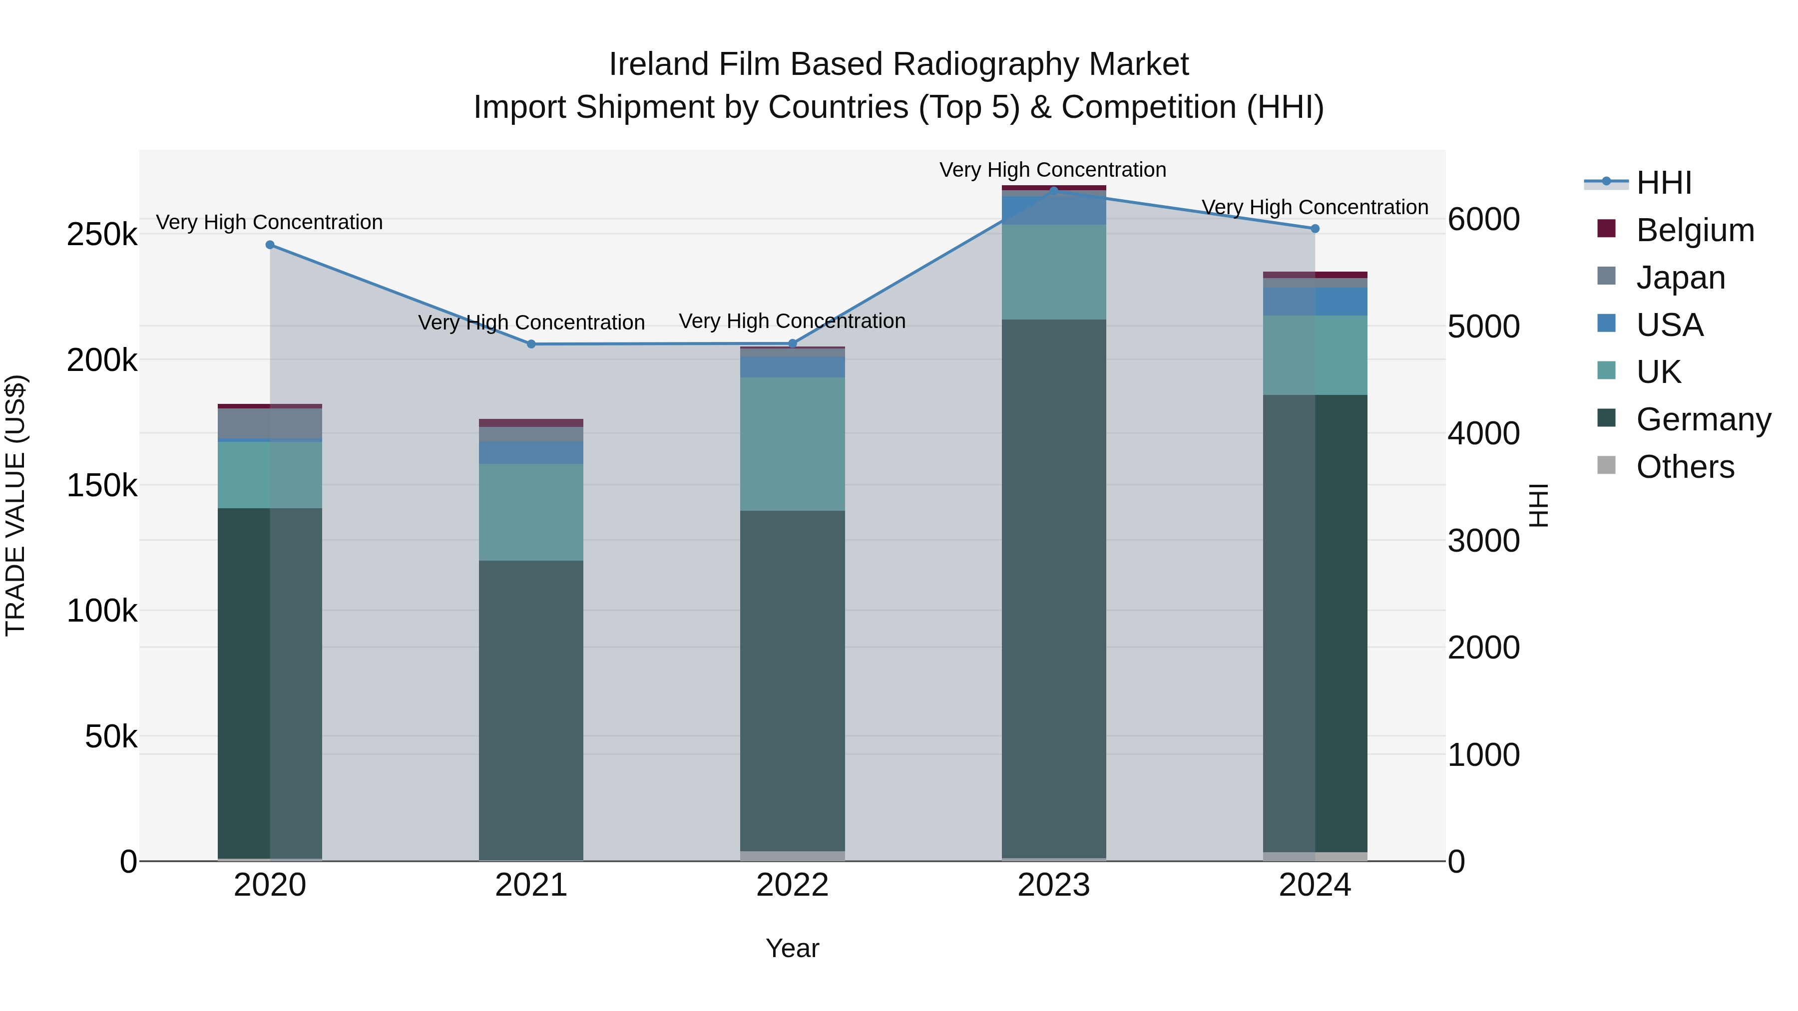Click the USA segment of 2024 bar
This screenshot has height=1011, width=1798.
(x=1315, y=302)
